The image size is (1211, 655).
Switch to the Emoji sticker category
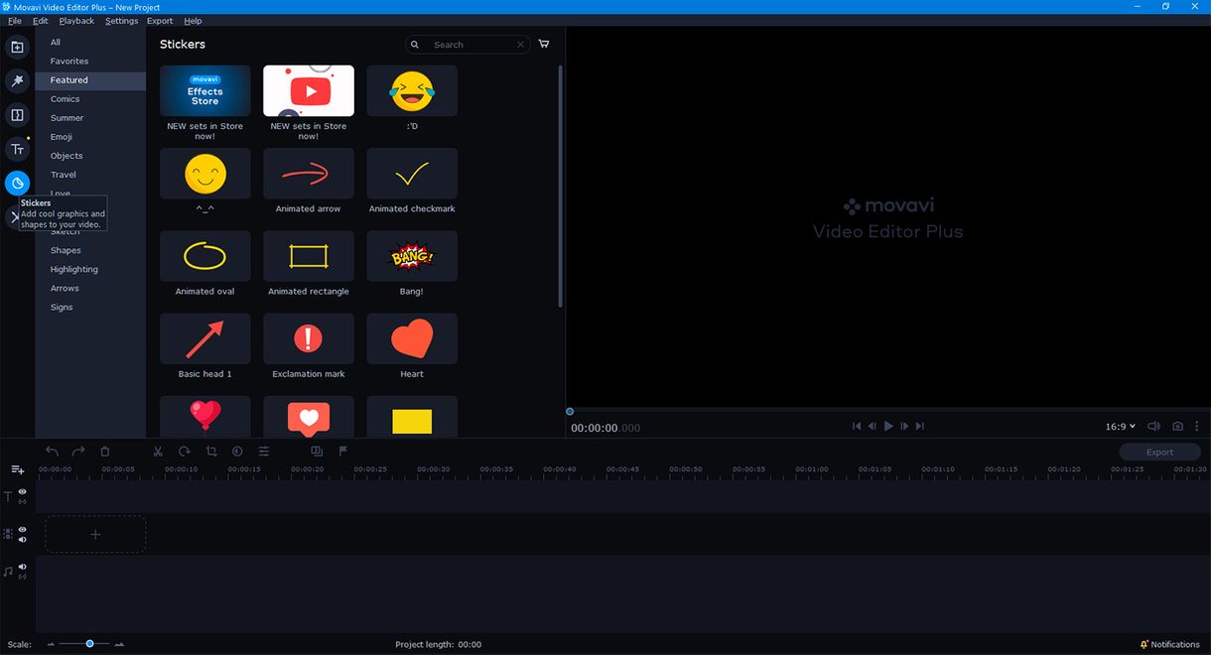pos(61,136)
